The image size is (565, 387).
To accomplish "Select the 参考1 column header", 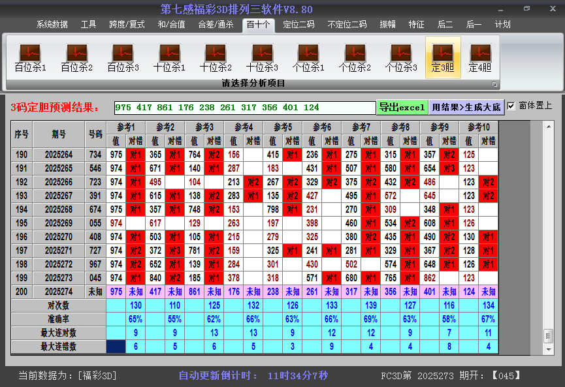I will point(125,127).
